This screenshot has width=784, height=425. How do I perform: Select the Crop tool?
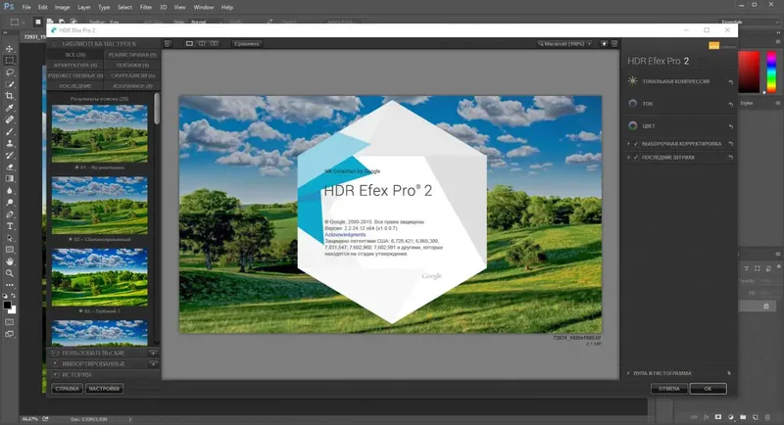tap(10, 96)
